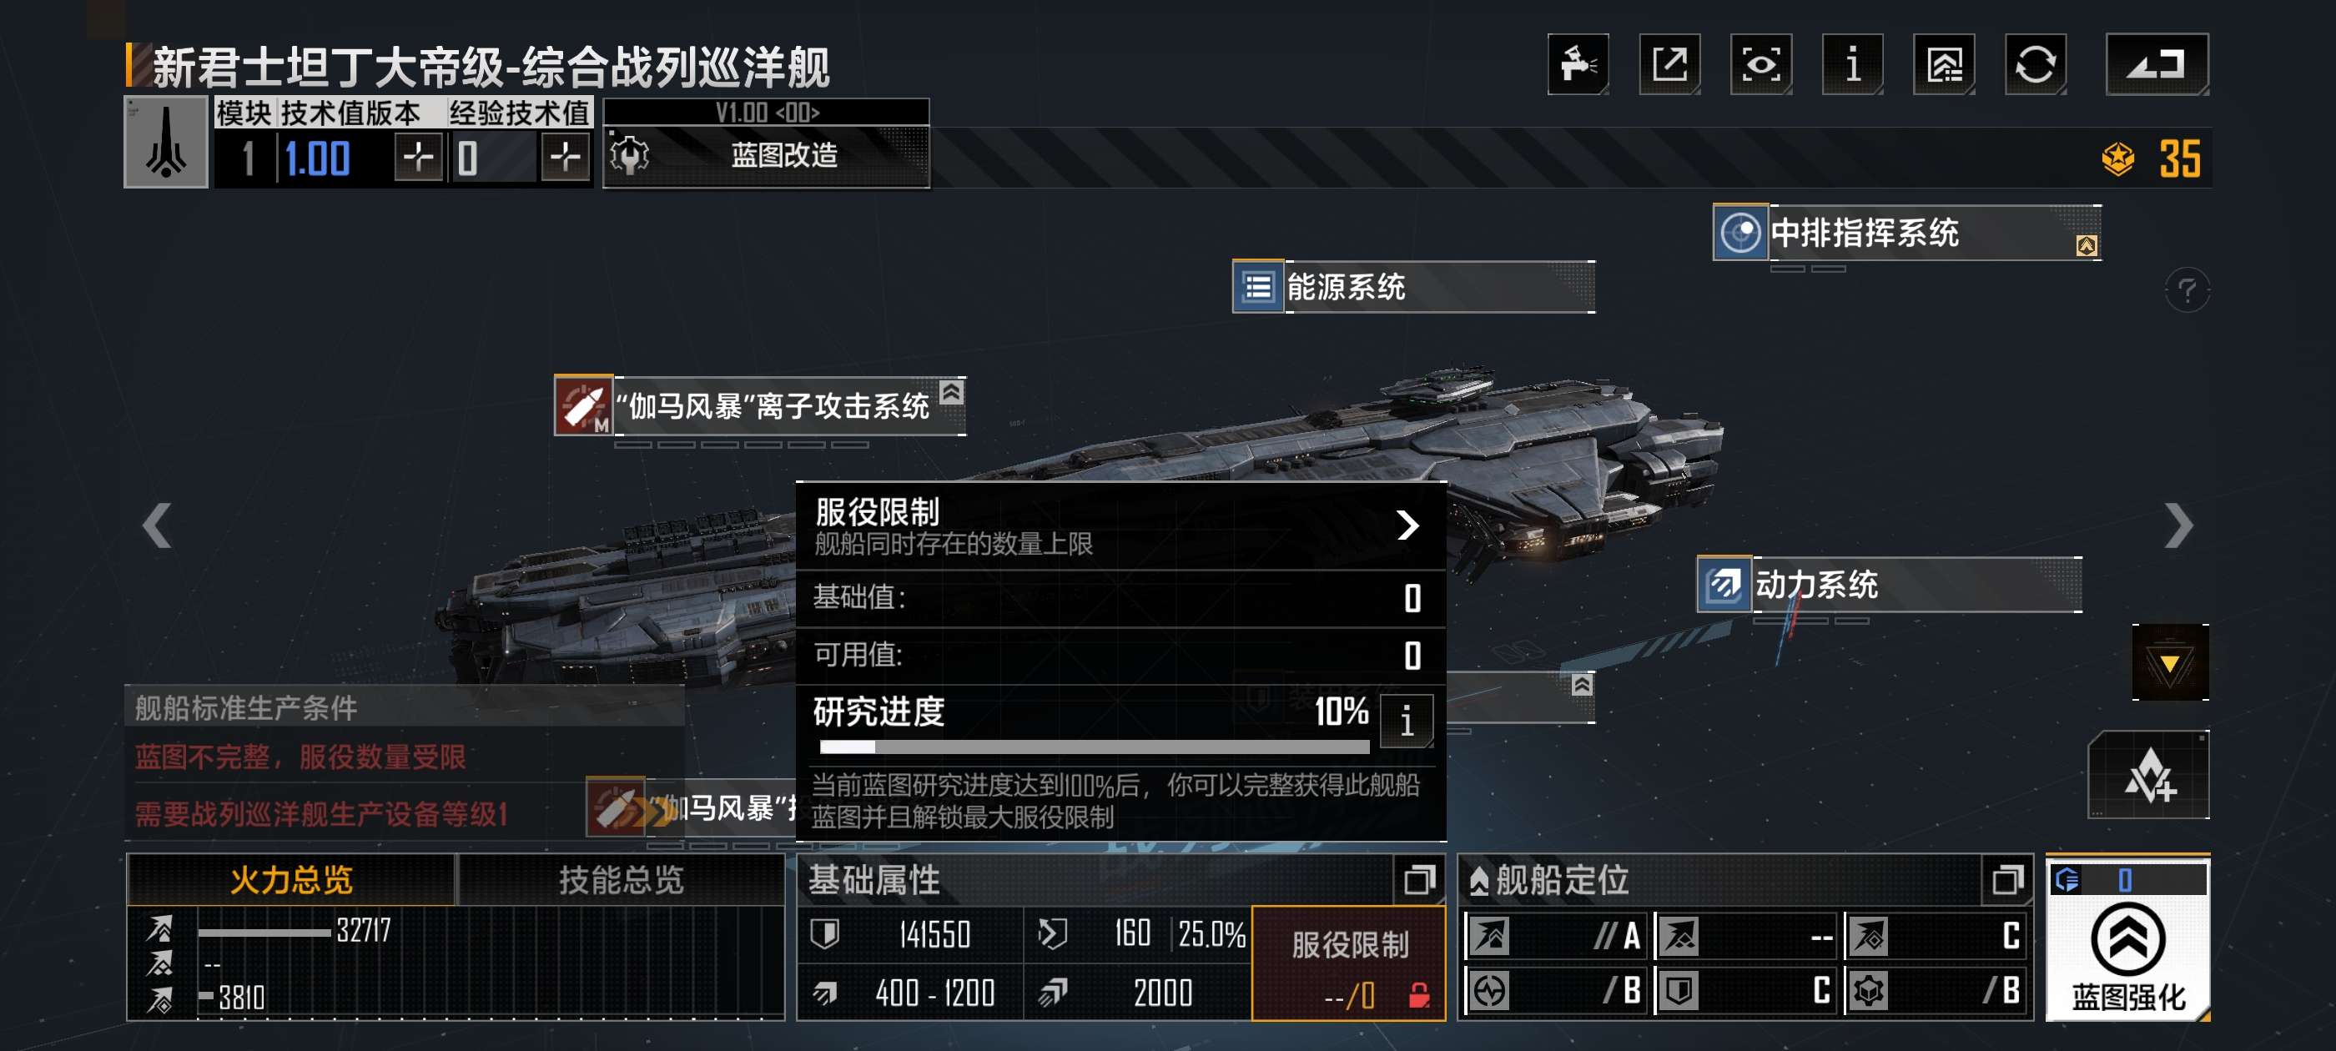Viewport: 2336px width, 1051px height.
Task: Click the help question mark icon
Action: [2187, 291]
